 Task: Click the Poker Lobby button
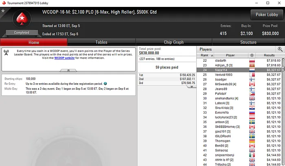[x=267, y=15]
